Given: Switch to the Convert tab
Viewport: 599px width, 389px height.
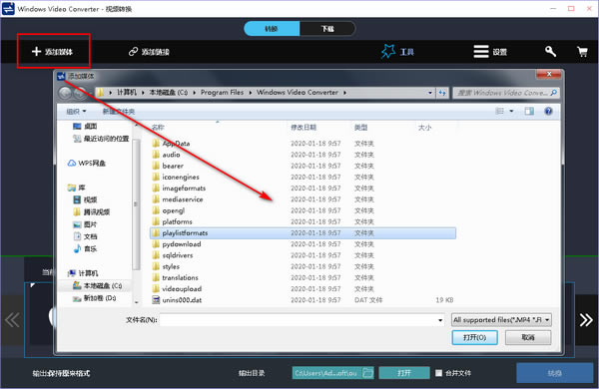Looking at the screenshot, I should 272,29.
